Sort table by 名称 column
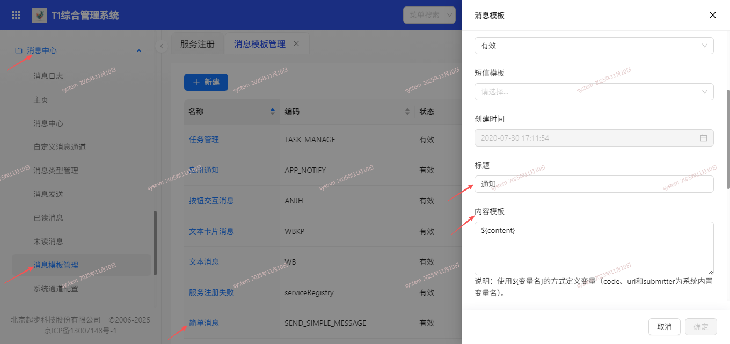 tap(272, 112)
